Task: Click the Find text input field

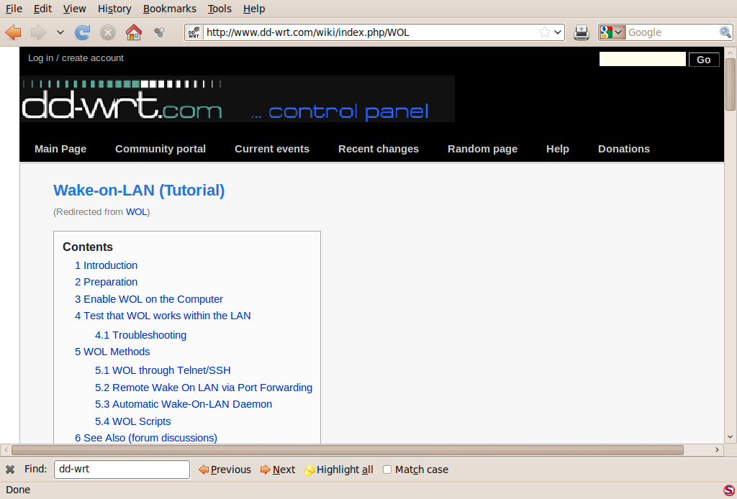Action: pos(122,470)
